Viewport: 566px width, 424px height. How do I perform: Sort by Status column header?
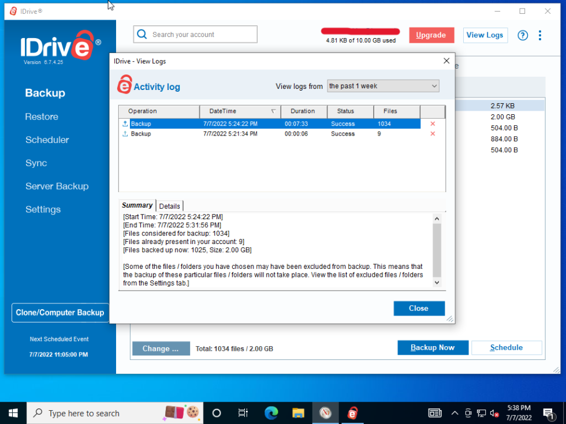pyautogui.click(x=351, y=111)
